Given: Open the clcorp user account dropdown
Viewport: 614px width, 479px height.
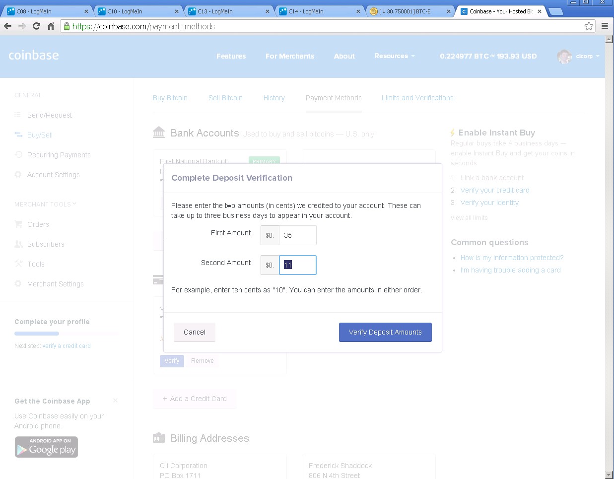Looking at the screenshot, I should tap(587, 56).
